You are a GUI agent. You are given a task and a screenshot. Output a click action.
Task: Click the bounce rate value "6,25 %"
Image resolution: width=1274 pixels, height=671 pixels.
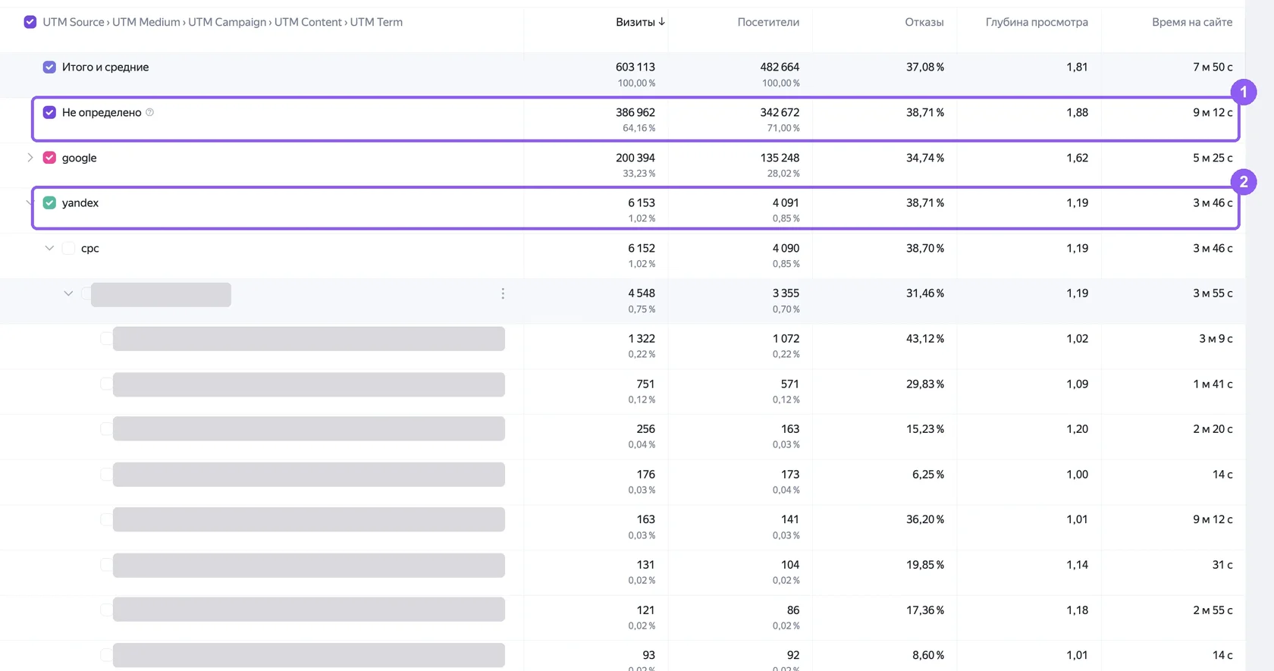[x=928, y=474]
